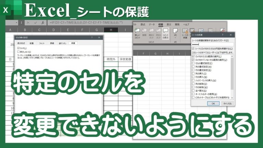Toggle the ロック(L) checkbox
Image resolution: width=263 pixels, height=148 pixels.
coord(18,48)
